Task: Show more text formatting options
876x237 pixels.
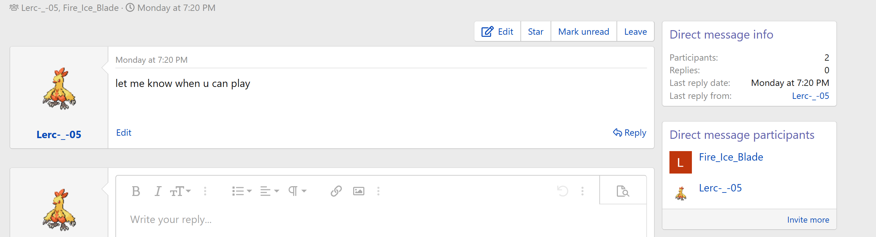Action: tap(205, 191)
